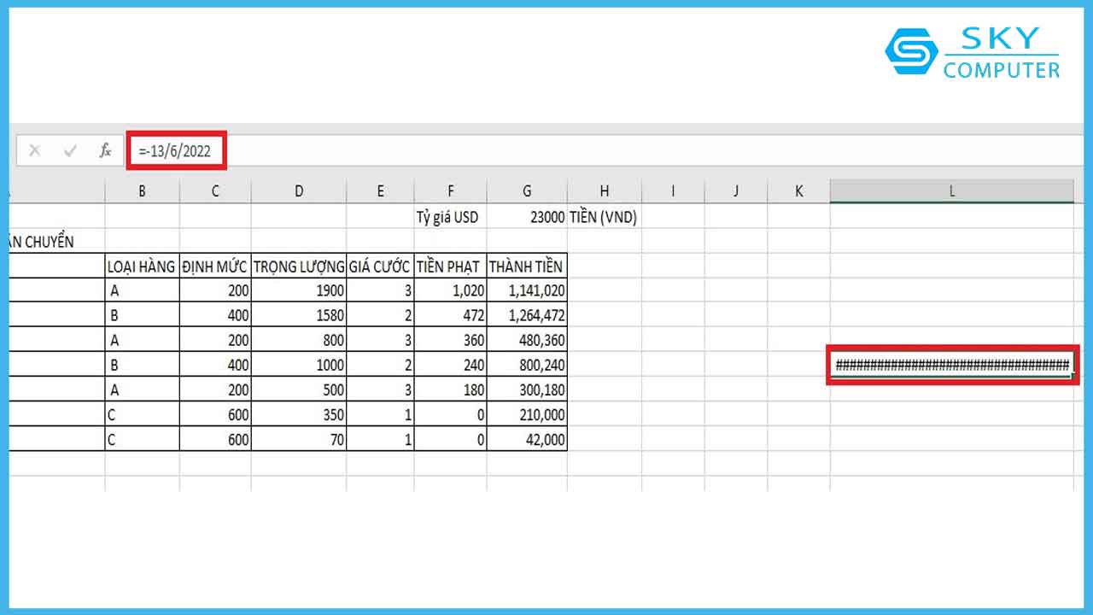Select column K header
The image size is (1093, 615).
coord(798,191)
